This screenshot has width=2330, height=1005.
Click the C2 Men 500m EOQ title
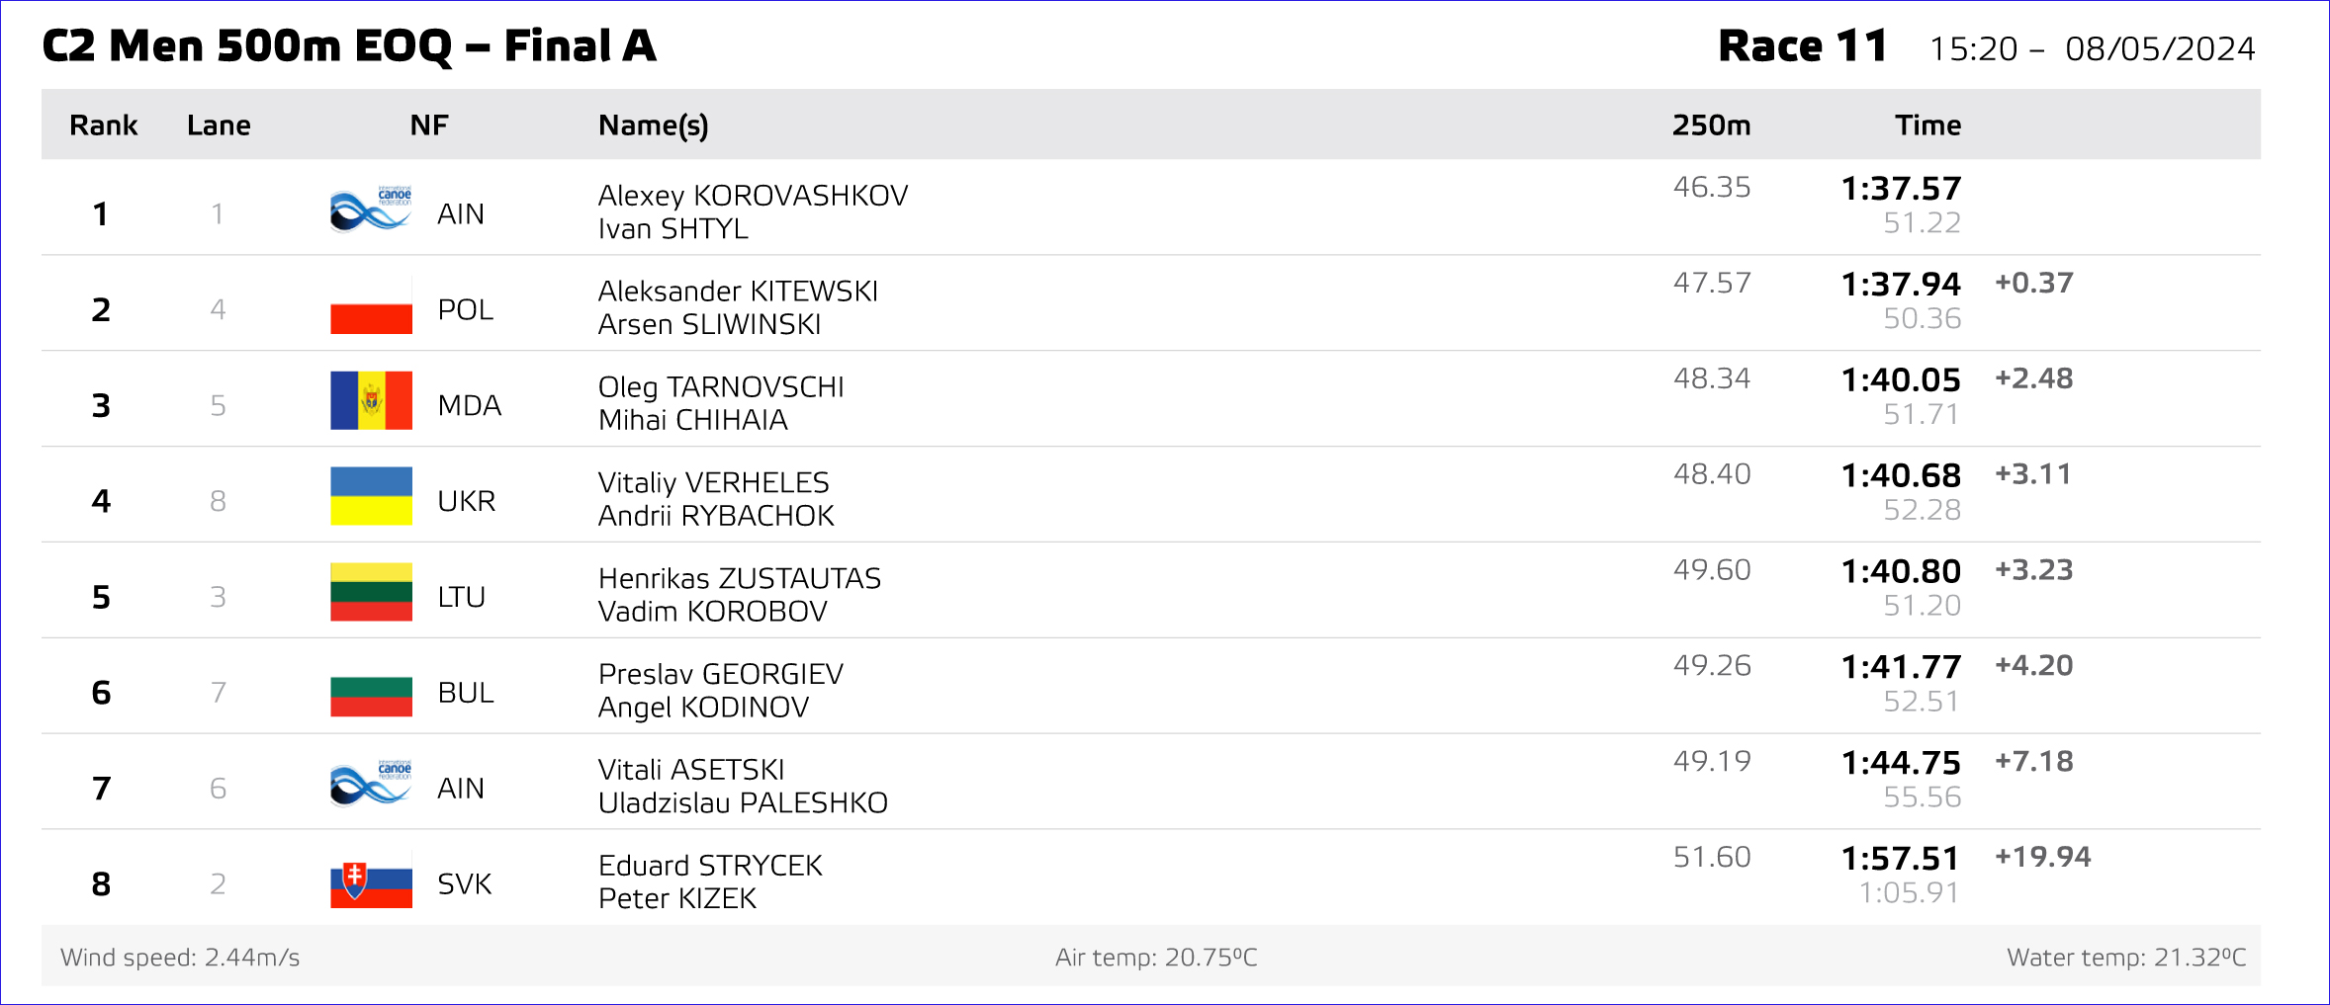click(x=349, y=46)
